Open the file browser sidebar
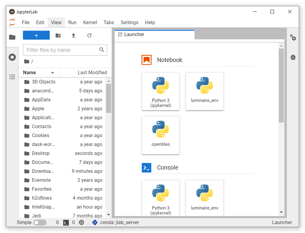Image resolution: width=305 pixels, height=233 pixels. tap(12, 37)
